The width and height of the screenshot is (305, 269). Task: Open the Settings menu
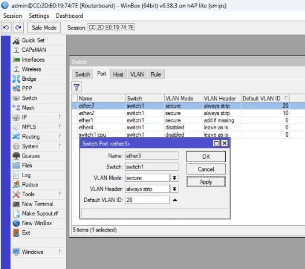coord(39,16)
